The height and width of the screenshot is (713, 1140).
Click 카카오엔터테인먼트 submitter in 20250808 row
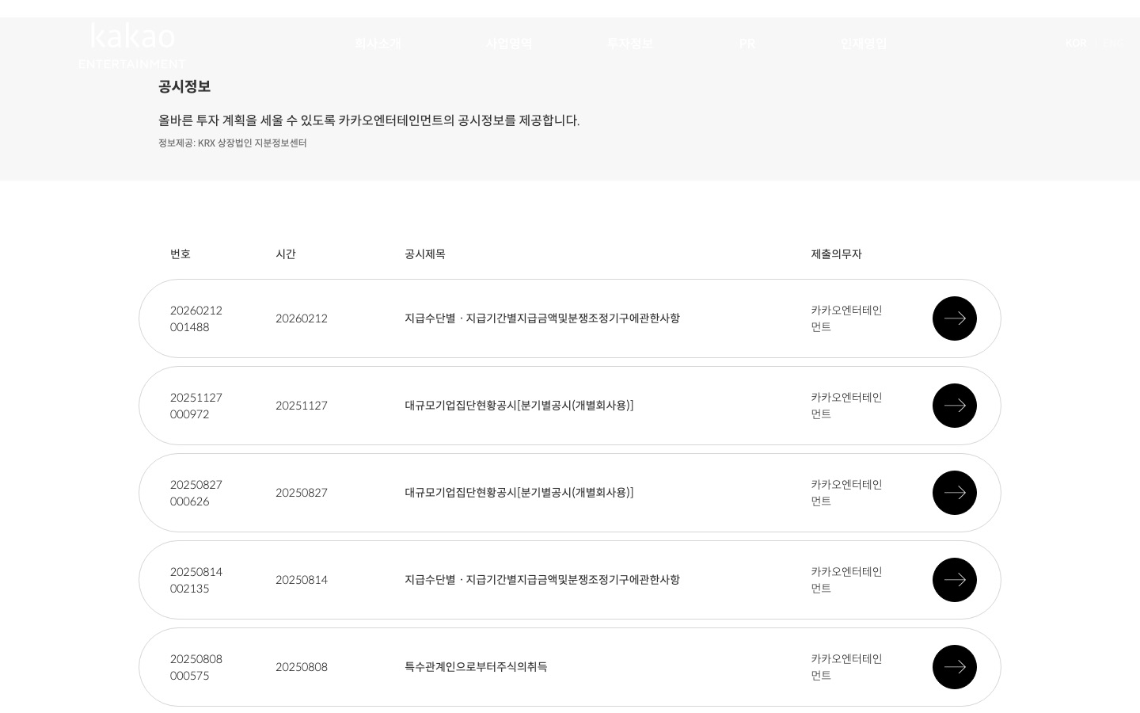(846, 667)
